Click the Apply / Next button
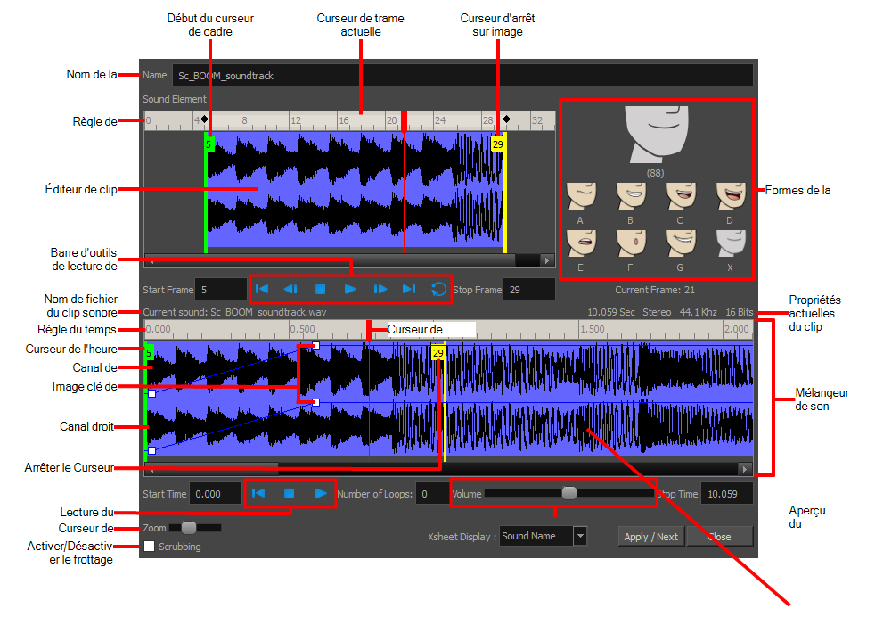Viewport: 875px width, 617px height. tap(650, 537)
